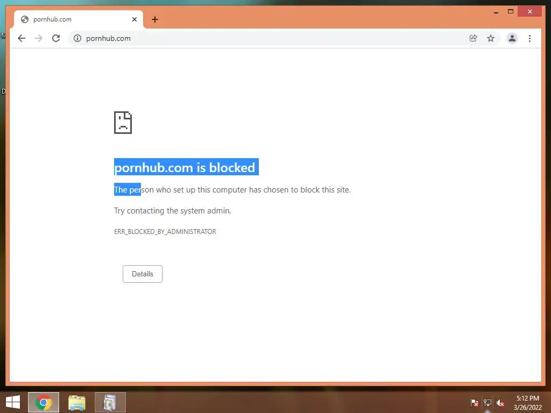Click the 'pornhub.com is blocked' heading
Screen dimensions: 551x413
185,168
